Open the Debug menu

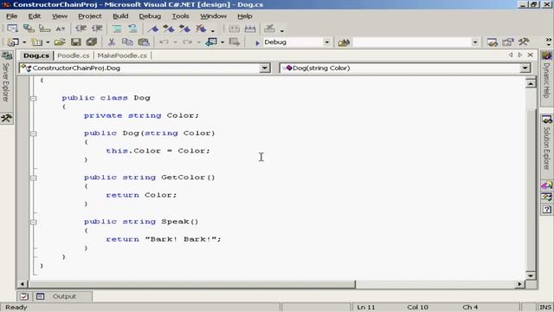(x=150, y=16)
